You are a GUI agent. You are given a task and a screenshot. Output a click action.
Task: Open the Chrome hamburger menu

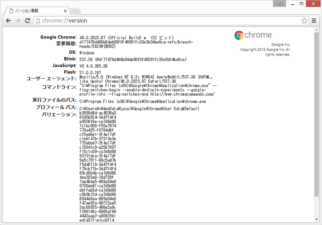point(314,20)
